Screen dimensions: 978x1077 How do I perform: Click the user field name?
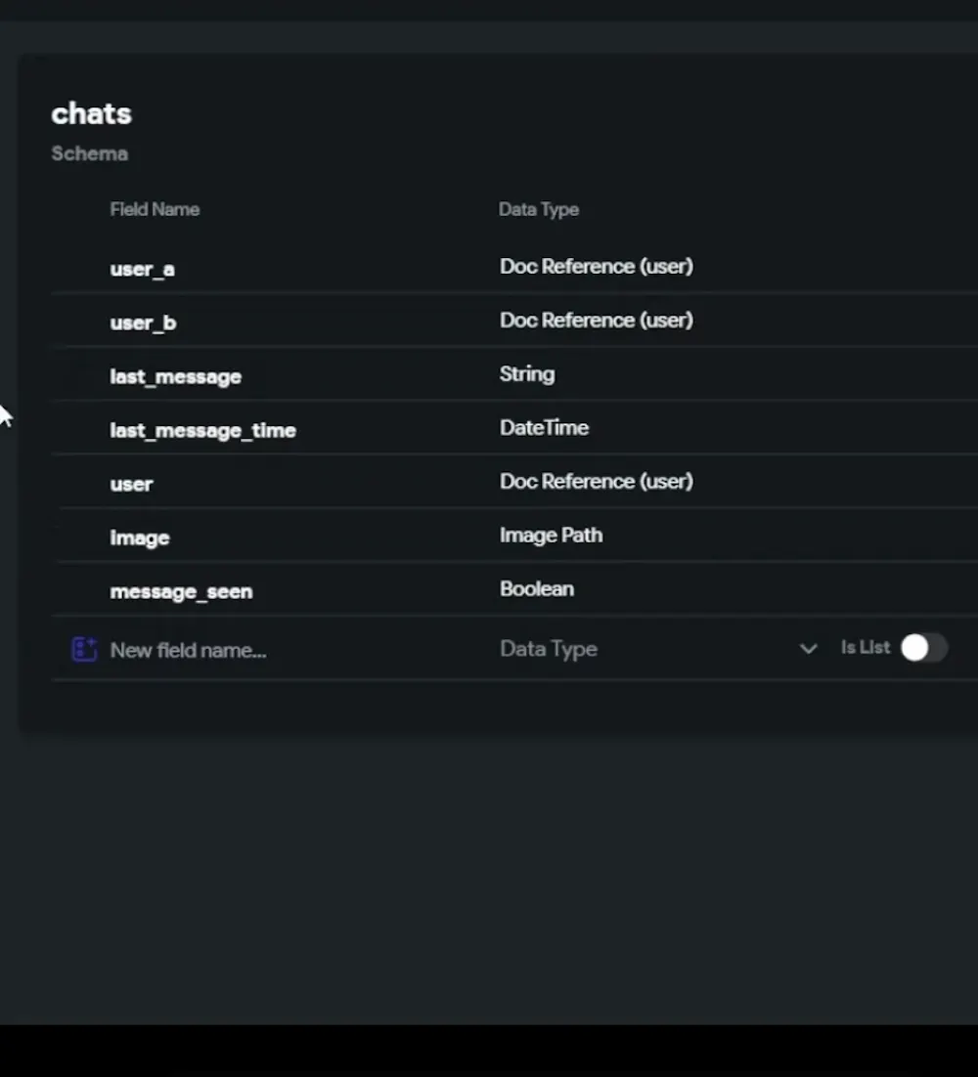click(131, 484)
